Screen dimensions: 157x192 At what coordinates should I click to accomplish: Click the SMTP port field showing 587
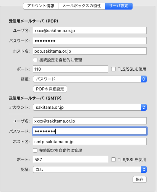click(x=70, y=160)
